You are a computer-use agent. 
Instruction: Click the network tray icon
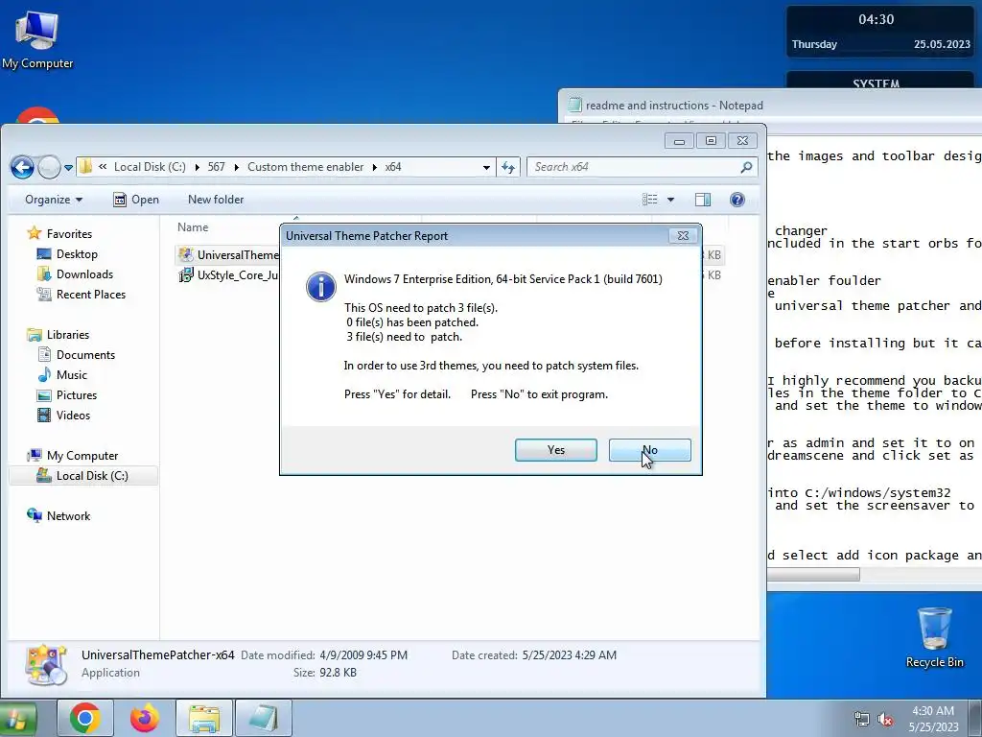pos(862,719)
